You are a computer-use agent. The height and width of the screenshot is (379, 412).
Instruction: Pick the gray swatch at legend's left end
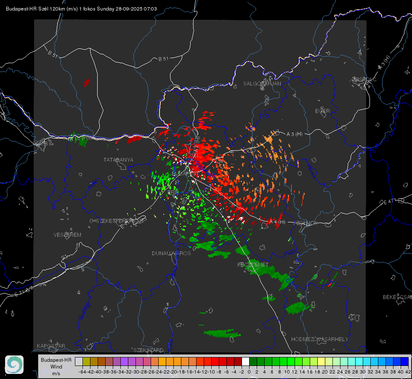[79, 361]
